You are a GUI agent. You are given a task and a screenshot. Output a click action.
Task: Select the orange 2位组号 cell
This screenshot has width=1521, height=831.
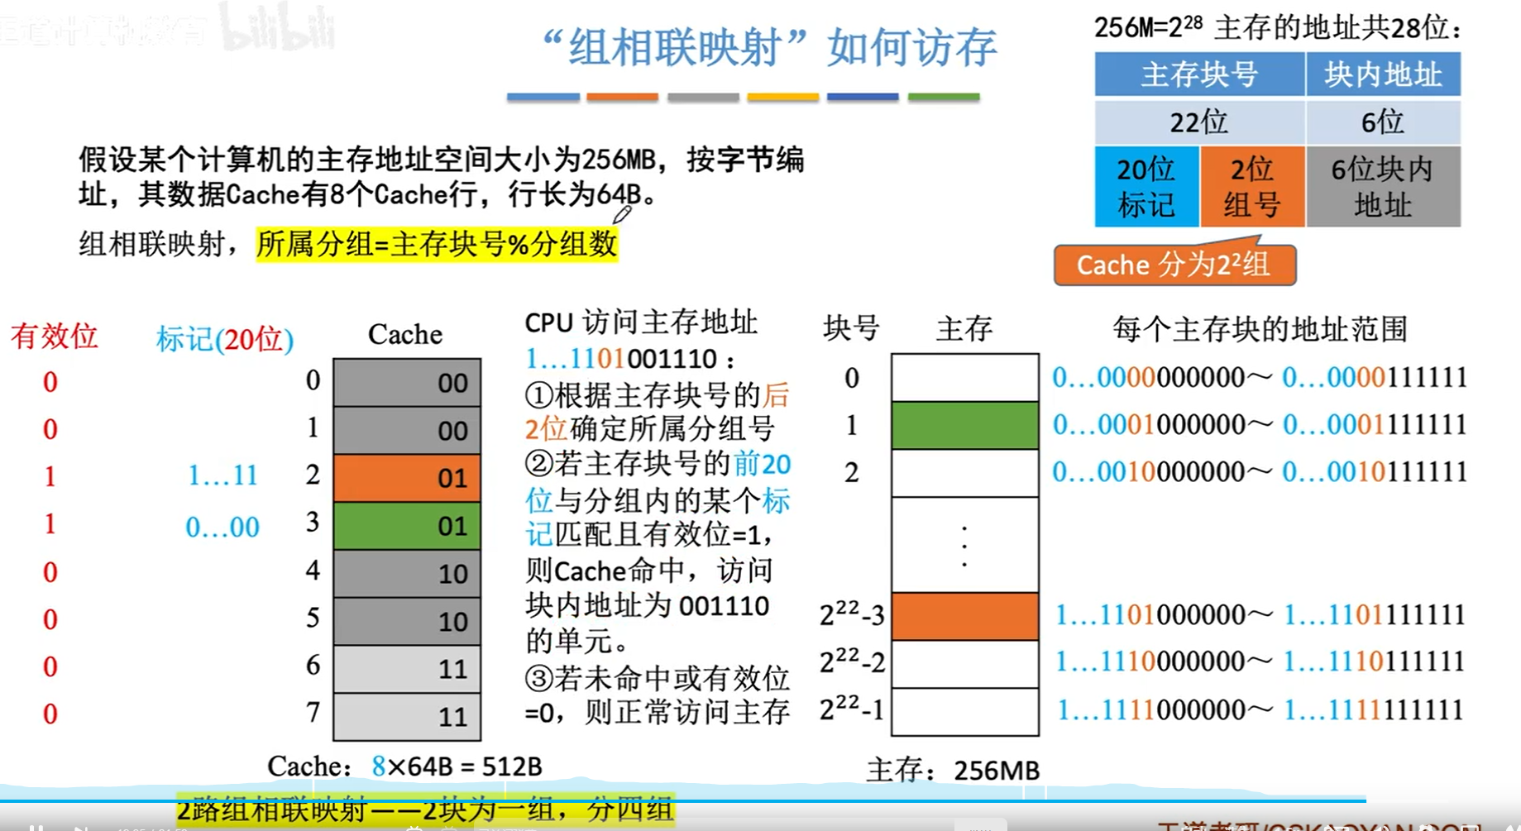(x=1252, y=186)
